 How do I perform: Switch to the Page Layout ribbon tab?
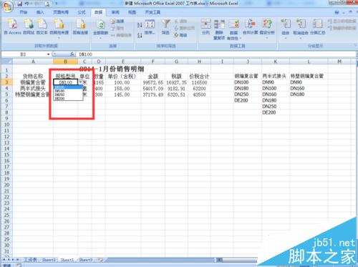point(61,12)
